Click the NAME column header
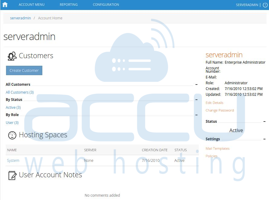 coord(12,150)
